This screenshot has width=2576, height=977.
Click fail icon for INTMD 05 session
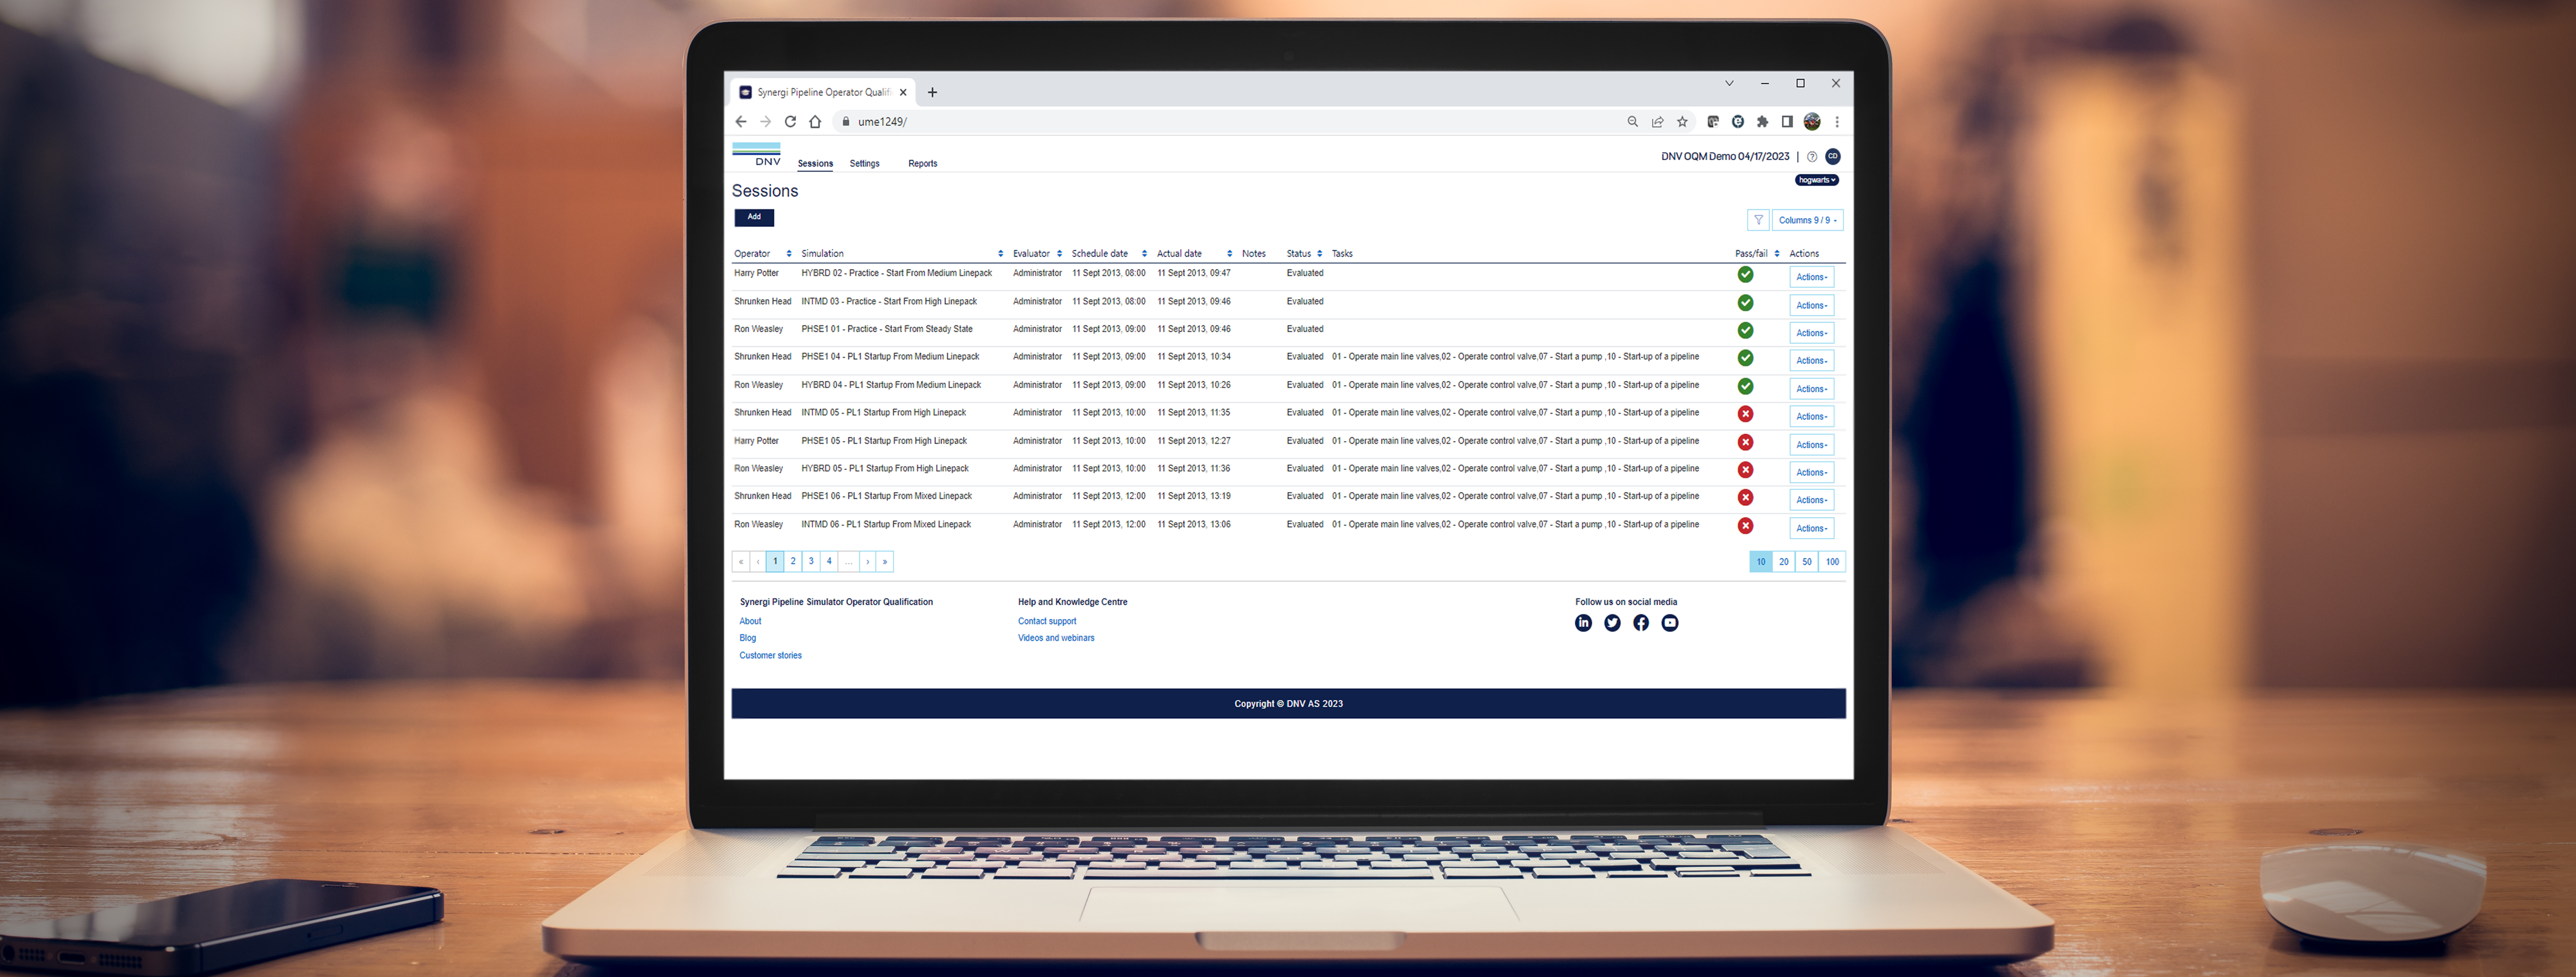point(1745,414)
